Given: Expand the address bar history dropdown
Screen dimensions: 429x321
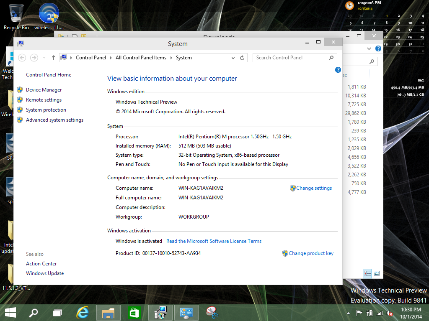Looking at the screenshot, I should [x=233, y=58].
